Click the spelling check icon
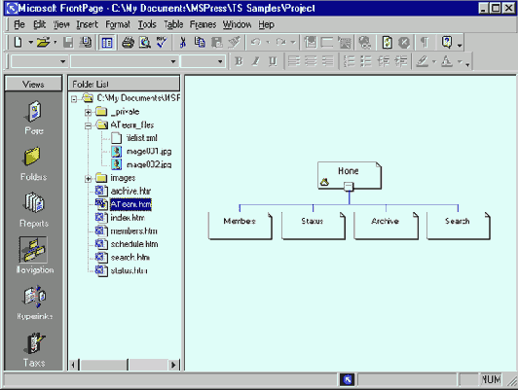The image size is (518, 390). 162,43
